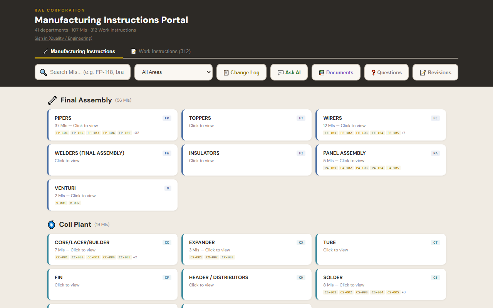Open the Change Log
Image resolution: width=493 pixels, height=308 pixels.
click(241, 72)
